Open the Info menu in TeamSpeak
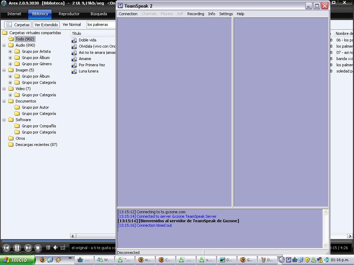Screen dimensions: 354x265 click(212, 14)
